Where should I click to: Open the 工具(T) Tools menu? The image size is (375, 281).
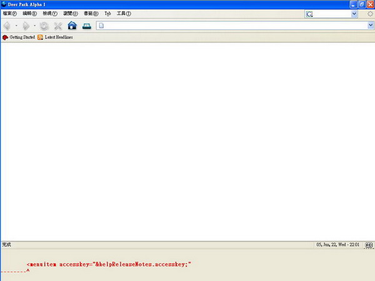pos(124,13)
